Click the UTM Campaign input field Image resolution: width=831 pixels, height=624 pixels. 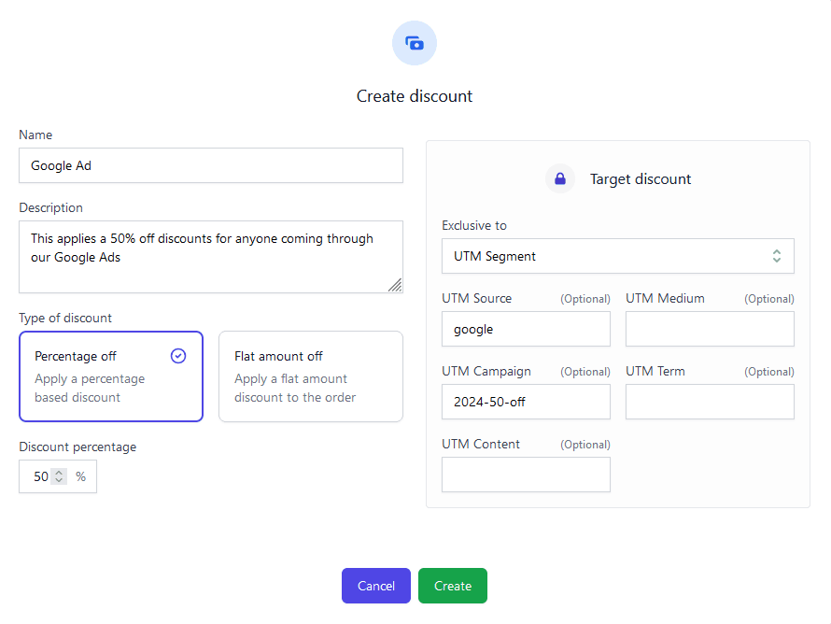click(x=526, y=402)
